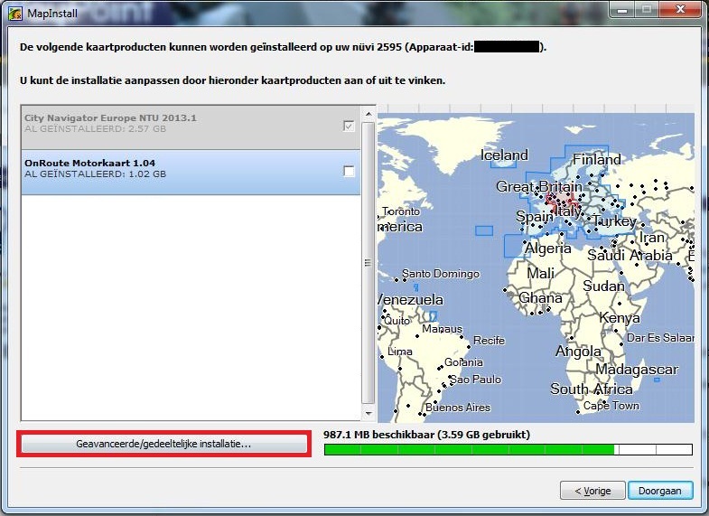This screenshot has height=516, width=709.
Task: Click Toronto label on the map
Action: tap(401, 211)
